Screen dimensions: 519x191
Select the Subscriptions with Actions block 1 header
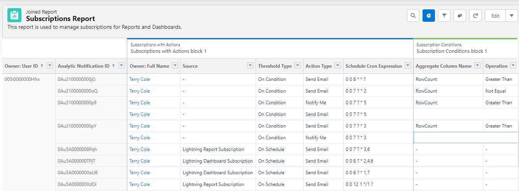(x=168, y=51)
